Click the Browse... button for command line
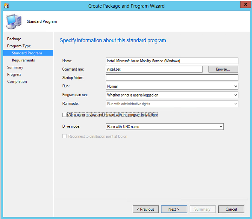This screenshot has width=252, height=219. 223,69
